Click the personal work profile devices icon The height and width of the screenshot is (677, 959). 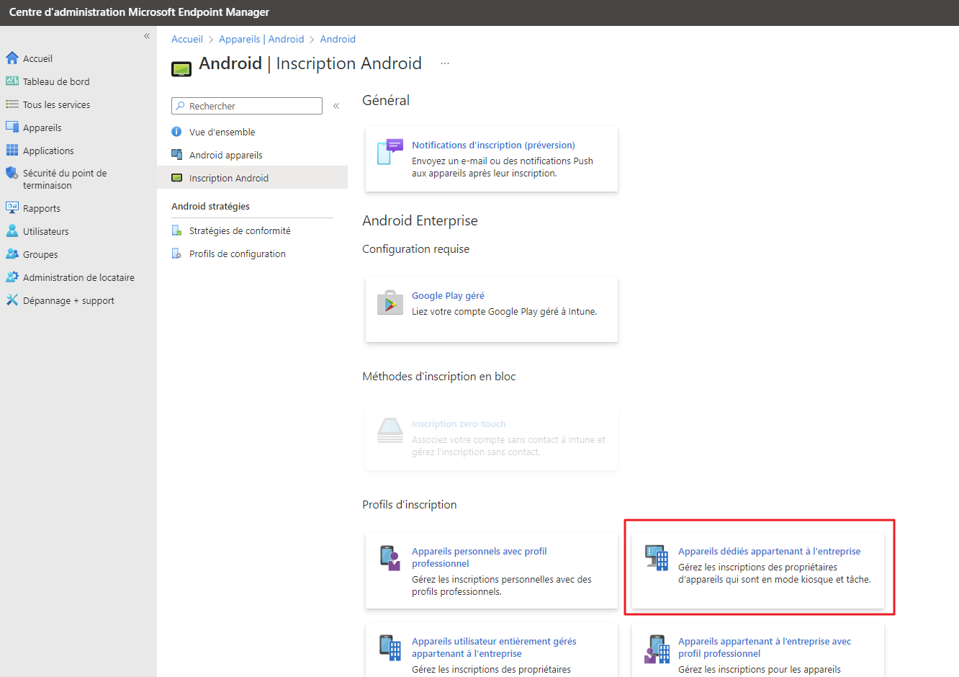[x=390, y=558]
